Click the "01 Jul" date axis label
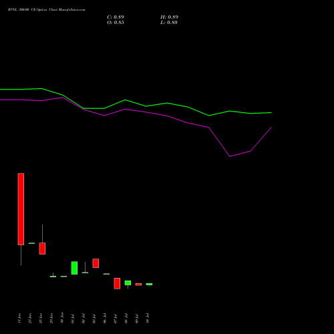 pos(73,319)
